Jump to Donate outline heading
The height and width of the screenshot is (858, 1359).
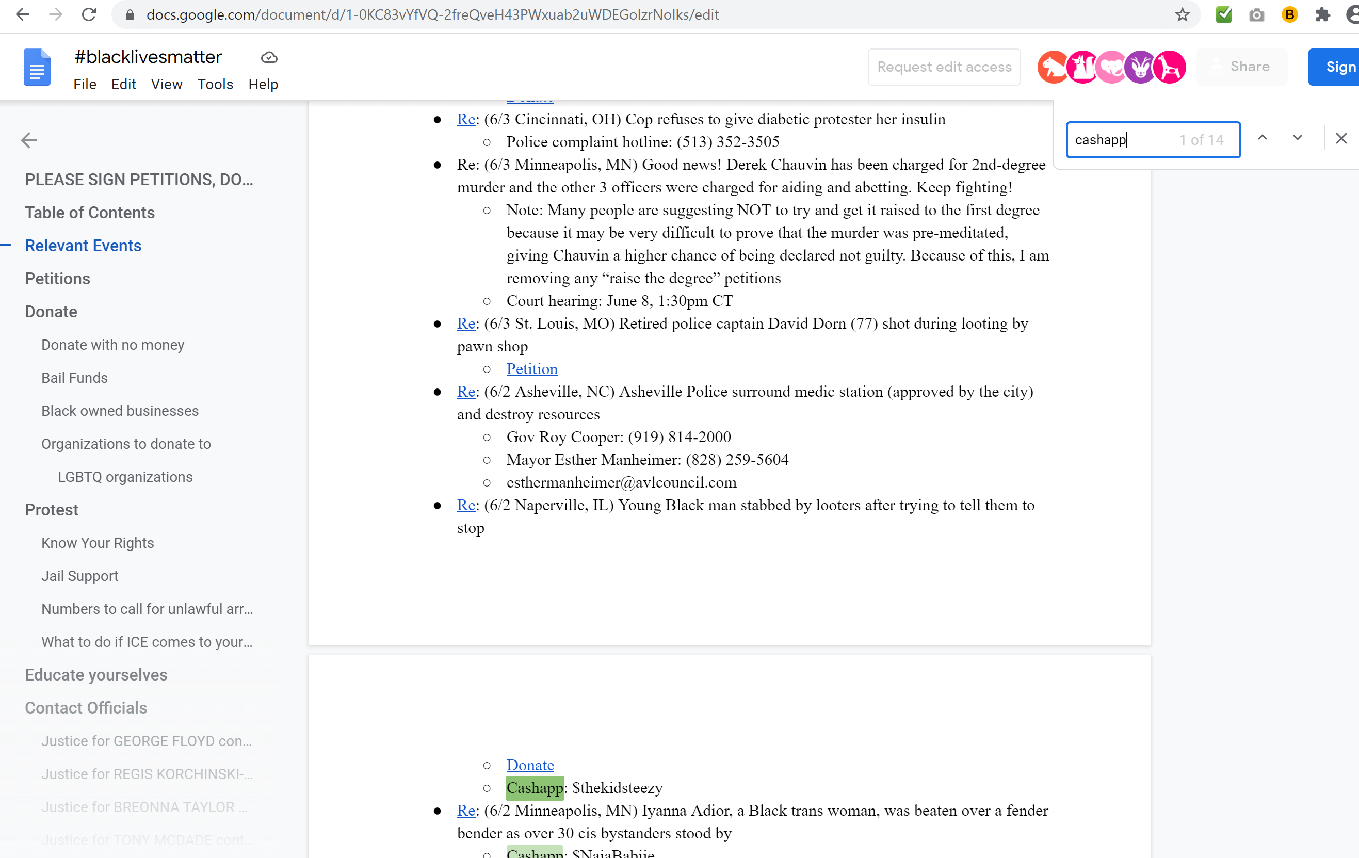click(x=51, y=312)
